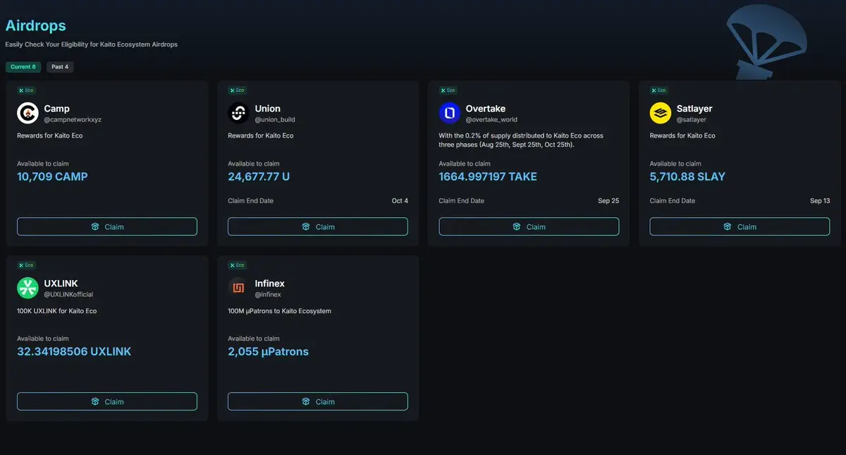The width and height of the screenshot is (846, 455).
Task: Click Camp's 'Rewards for Kaito Eco' text
Action: coord(49,135)
